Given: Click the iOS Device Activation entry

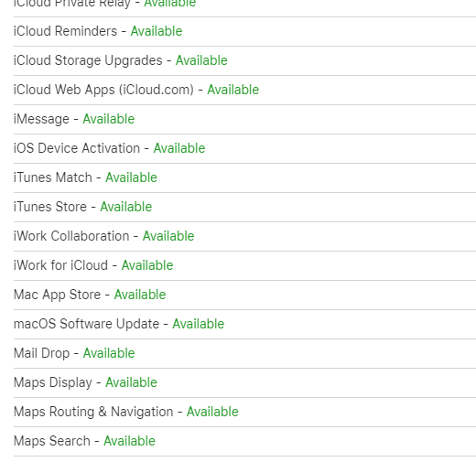Looking at the screenshot, I should [x=244, y=148].
